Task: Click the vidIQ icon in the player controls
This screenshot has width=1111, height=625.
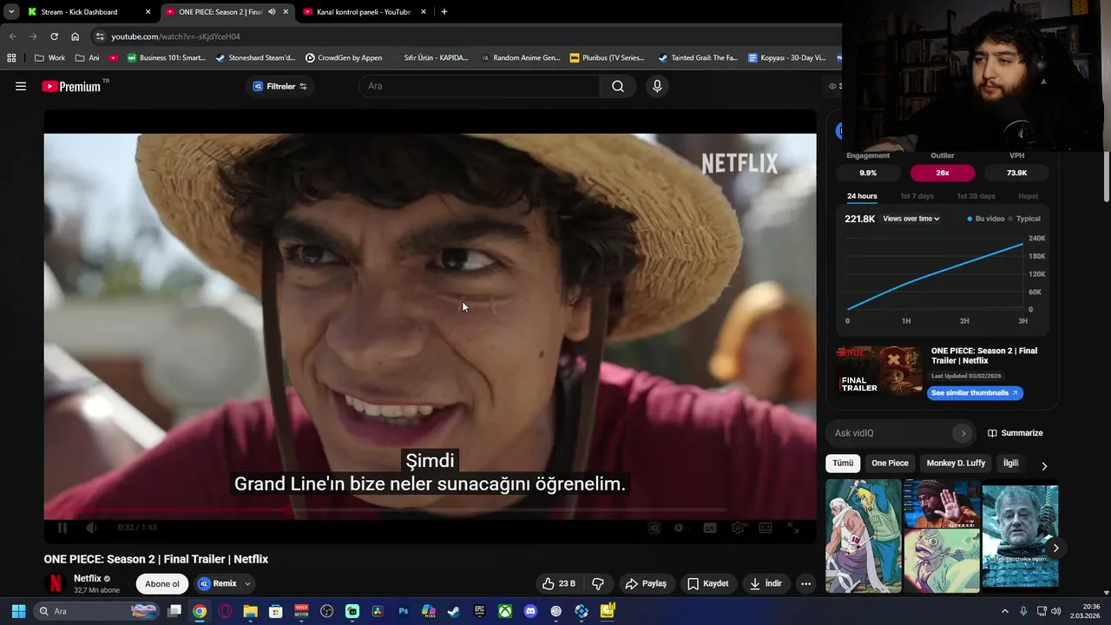Action: click(654, 528)
